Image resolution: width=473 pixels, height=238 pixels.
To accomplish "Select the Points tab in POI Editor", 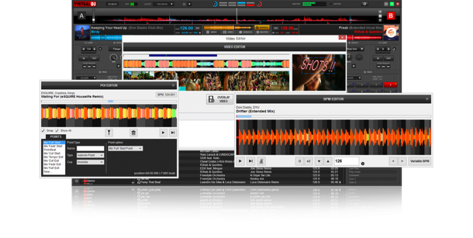I will 56,136.
